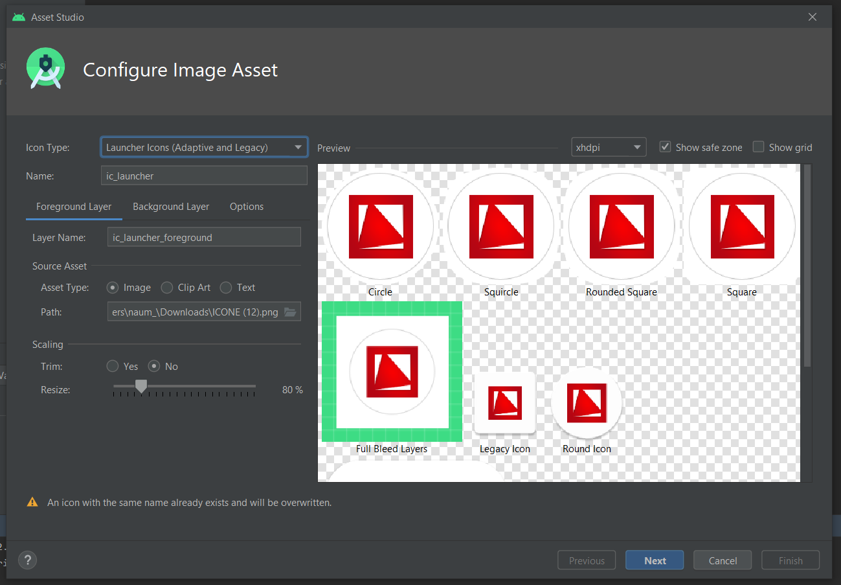Click the Next button
The height and width of the screenshot is (585, 841).
click(655, 560)
